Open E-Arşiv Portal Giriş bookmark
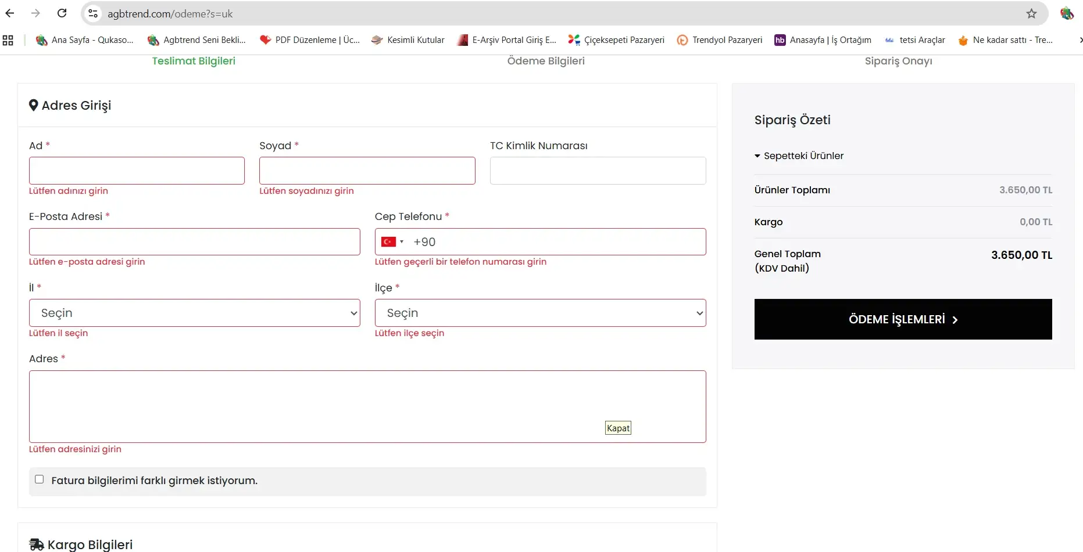1083x552 pixels. tap(506, 40)
